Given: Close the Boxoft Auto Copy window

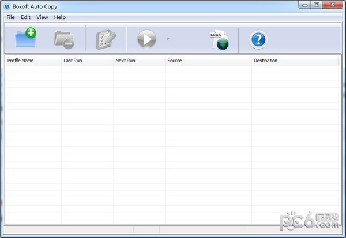Looking at the screenshot, I should [x=333, y=5].
